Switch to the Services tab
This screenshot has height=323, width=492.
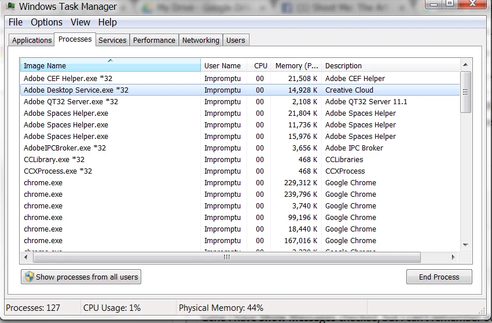pyautogui.click(x=112, y=40)
